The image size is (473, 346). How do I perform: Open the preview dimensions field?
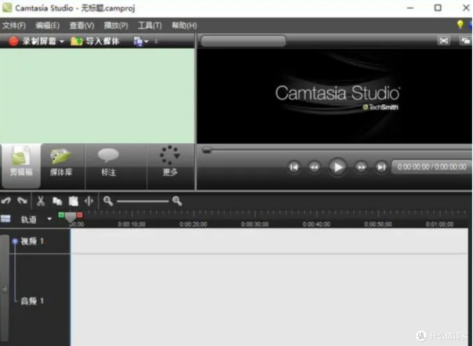(x=243, y=41)
